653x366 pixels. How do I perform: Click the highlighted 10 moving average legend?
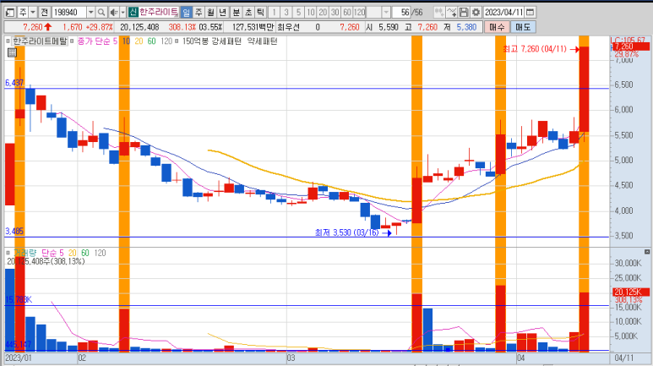pos(126,41)
